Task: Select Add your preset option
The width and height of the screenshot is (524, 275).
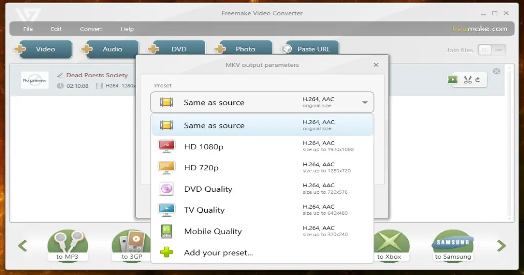Action: click(263, 253)
